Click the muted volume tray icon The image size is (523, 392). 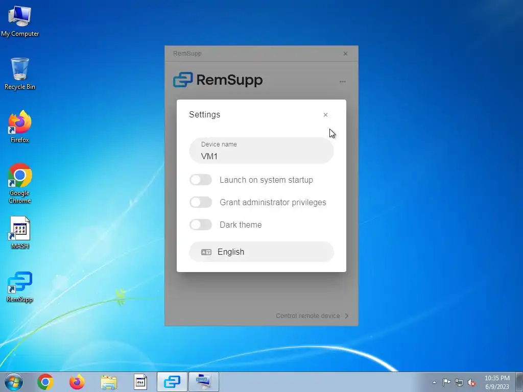pos(471,382)
